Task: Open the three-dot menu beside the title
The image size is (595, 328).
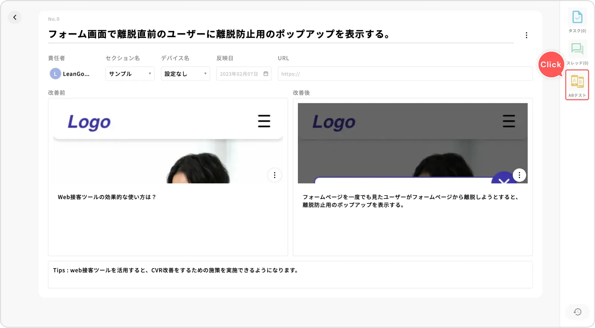Action: (x=526, y=35)
